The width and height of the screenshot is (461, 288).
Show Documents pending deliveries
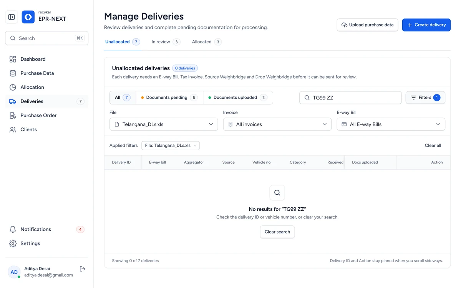(x=169, y=98)
